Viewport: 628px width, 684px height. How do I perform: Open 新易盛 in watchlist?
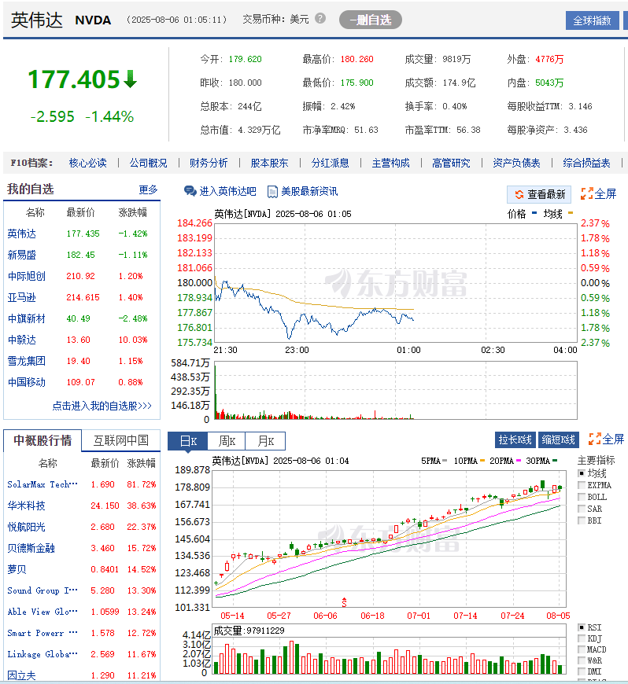tap(21, 256)
